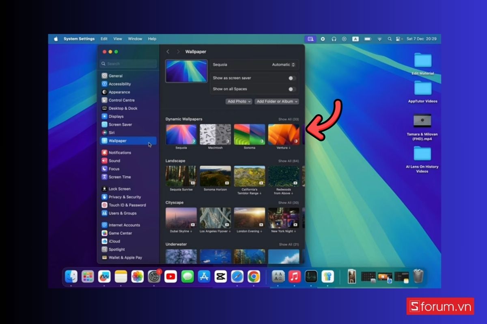Select Tamara & Milovan (FHD).mp4 file

(x=422, y=127)
